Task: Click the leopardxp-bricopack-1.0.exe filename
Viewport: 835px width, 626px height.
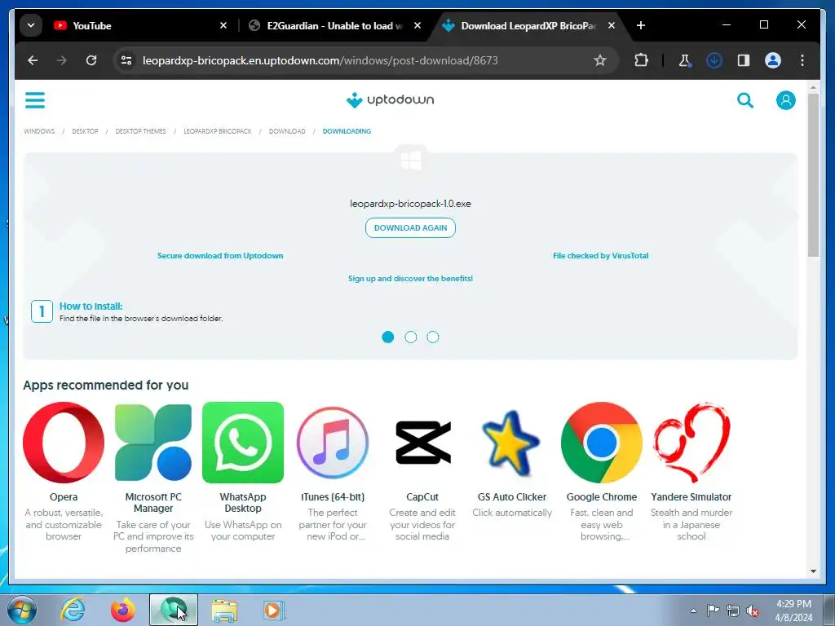Action: click(411, 203)
